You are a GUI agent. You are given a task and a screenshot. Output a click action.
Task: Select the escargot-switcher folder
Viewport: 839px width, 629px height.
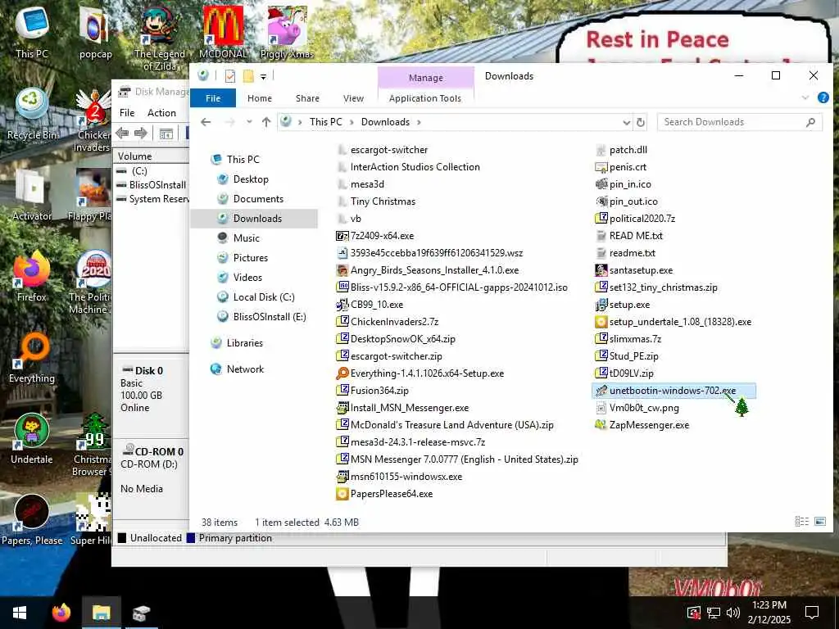382,150
